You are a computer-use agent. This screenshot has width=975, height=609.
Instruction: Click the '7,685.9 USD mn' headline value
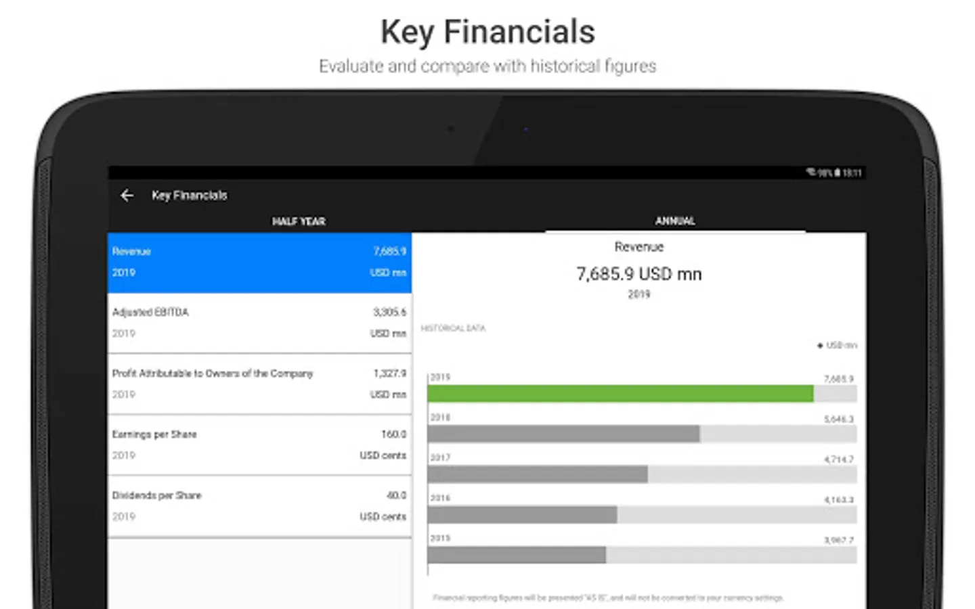[x=639, y=274]
